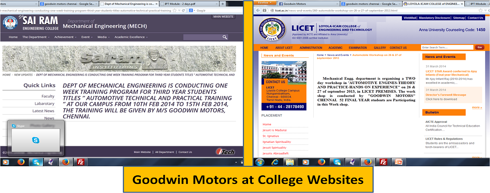Open Internet Explorer from the right taskbar
The height and width of the screenshot is (193, 490).
point(275,162)
